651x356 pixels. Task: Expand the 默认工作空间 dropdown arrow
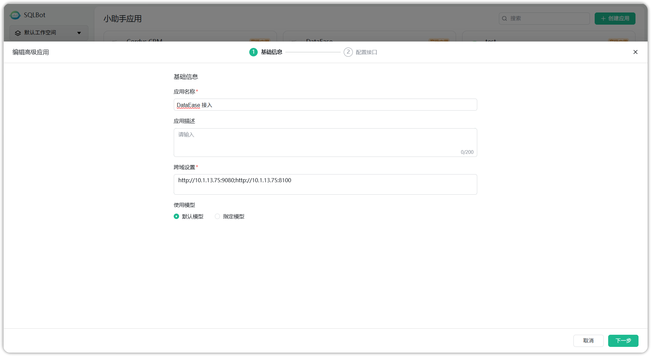79,33
